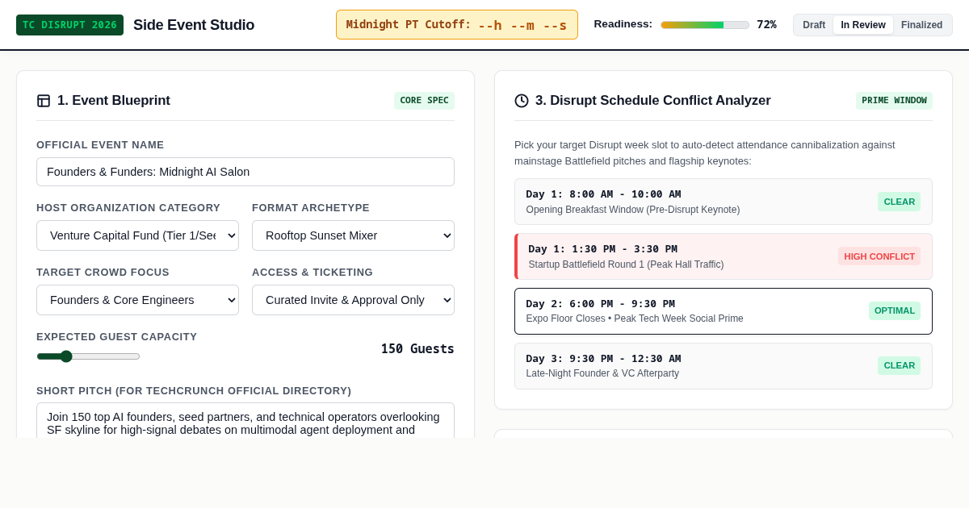969x508 pixels.
Task: Mark event status as Finalized
Action: click(x=921, y=25)
